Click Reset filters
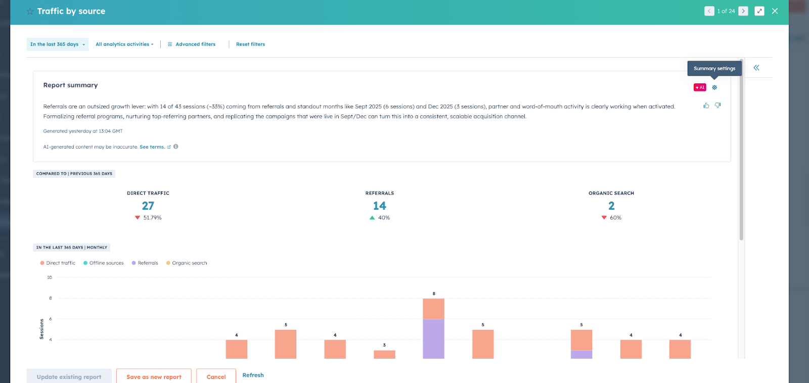 pos(250,44)
